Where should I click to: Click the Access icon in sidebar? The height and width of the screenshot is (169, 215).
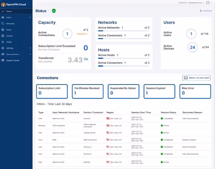[x=3, y=36]
